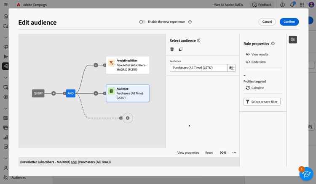
Task: Click the Audience name input field
Action: 198,68
